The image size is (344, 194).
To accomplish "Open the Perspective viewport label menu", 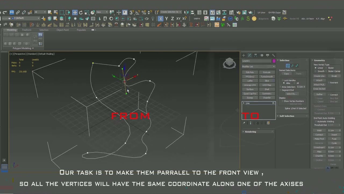I will click(20, 54).
